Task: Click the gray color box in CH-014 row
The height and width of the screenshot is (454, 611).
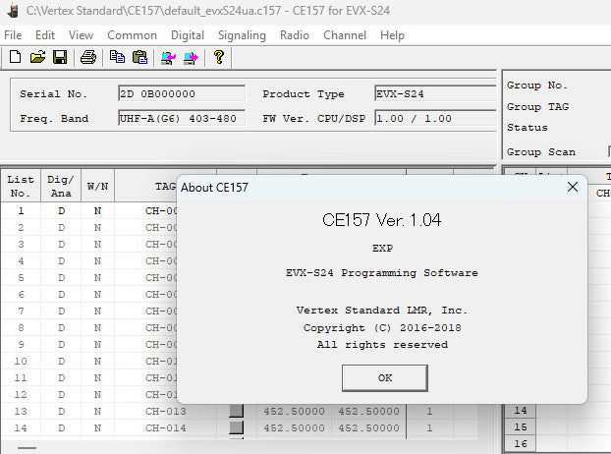Action: 236,427
